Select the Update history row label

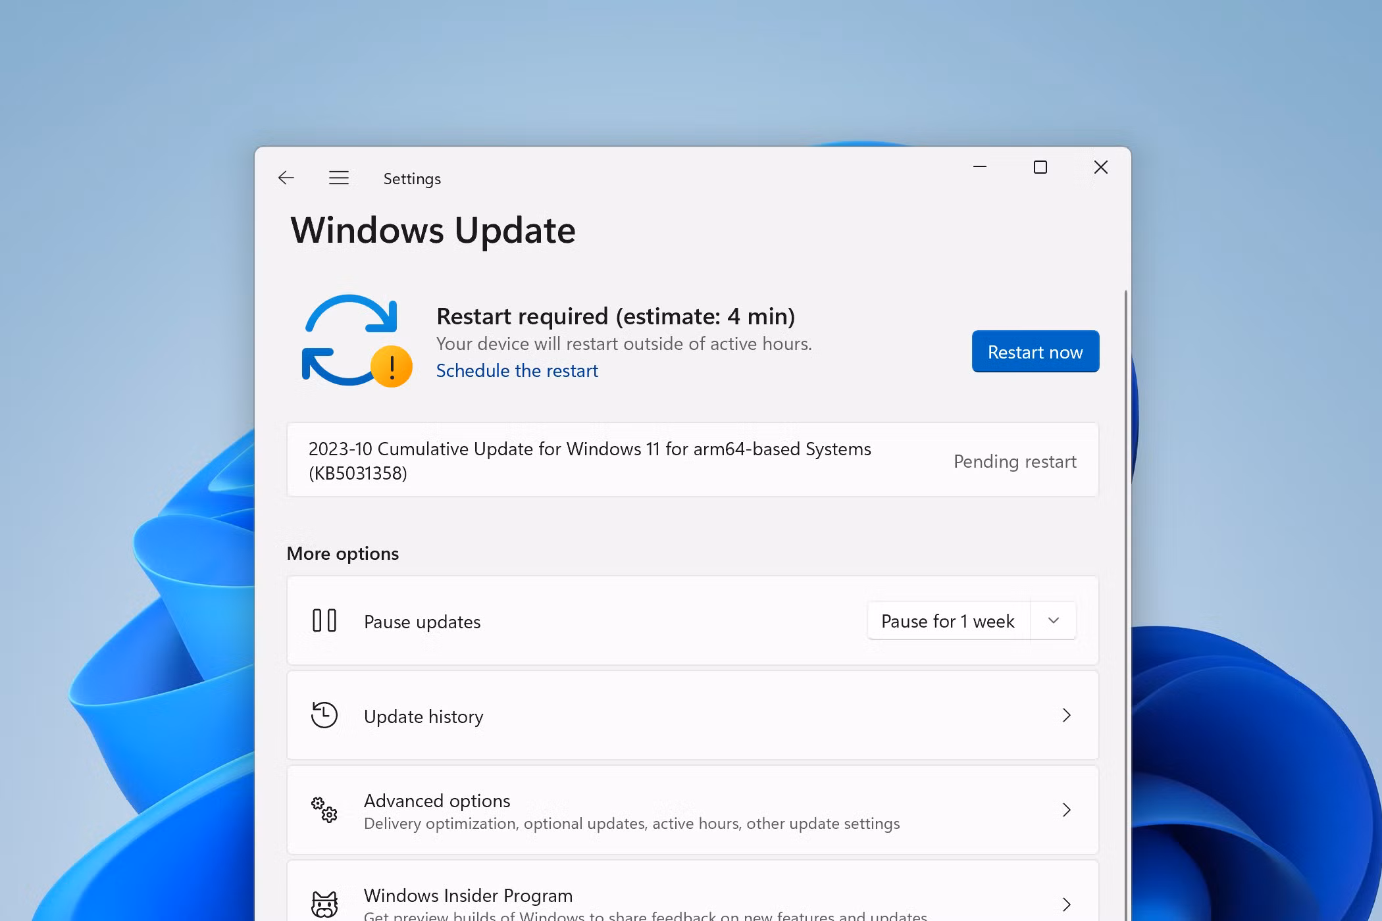pos(424,716)
